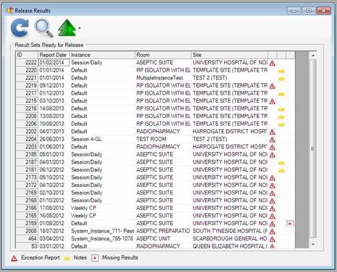The width and height of the screenshot is (337, 272).
Task: Click the vertical scrollbar thumb
Action: (x=313, y=148)
